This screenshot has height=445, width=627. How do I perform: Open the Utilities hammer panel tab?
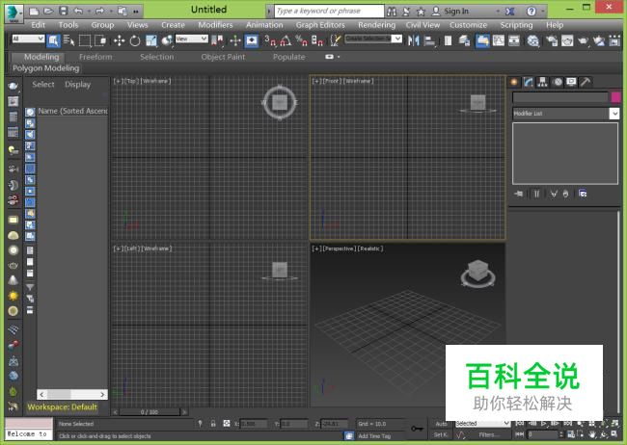tap(586, 82)
